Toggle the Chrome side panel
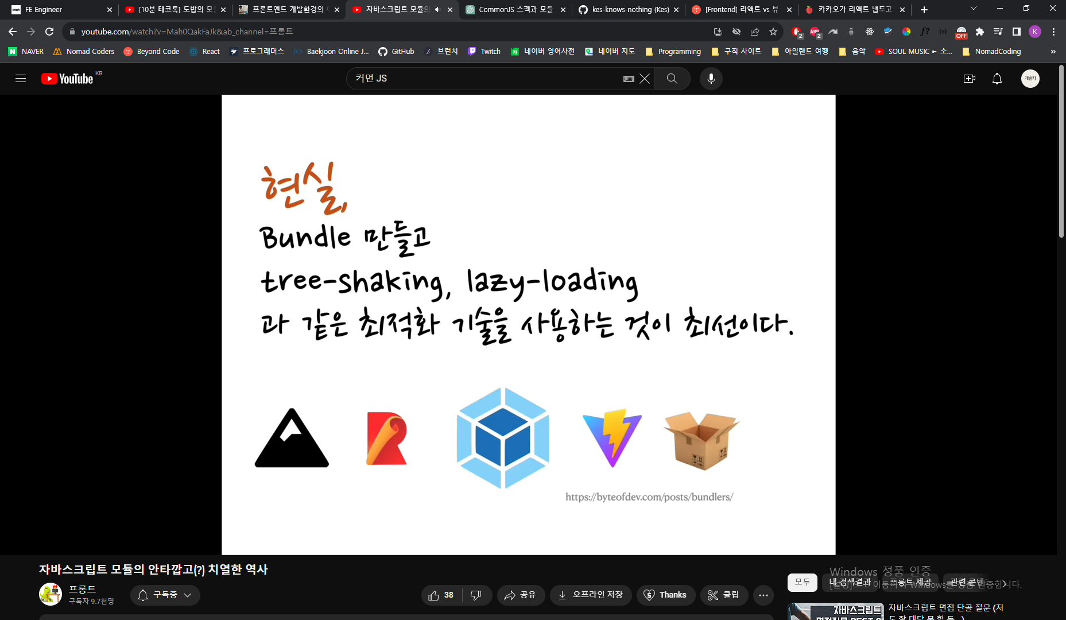Viewport: 1066px width, 620px height. tap(1017, 32)
